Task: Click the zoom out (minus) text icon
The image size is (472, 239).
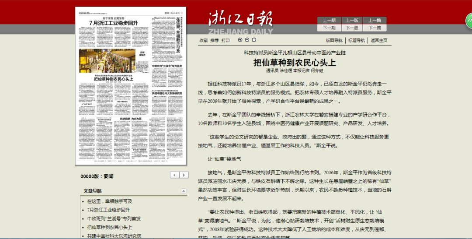Action: (x=247, y=40)
